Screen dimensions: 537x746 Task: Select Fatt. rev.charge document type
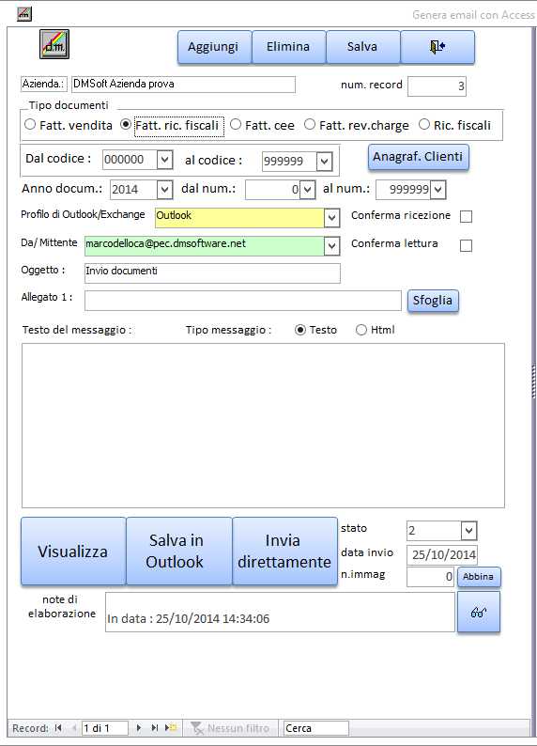(x=310, y=125)
